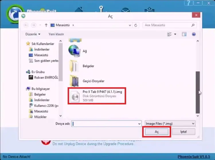Close the Aç dialog with red X
This screenshot has width=215, height=160.
coord(196,15)
